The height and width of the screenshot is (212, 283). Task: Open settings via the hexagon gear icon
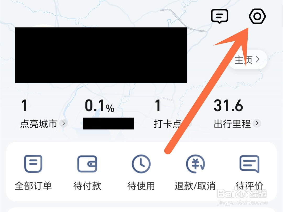[x=257, y=16]
